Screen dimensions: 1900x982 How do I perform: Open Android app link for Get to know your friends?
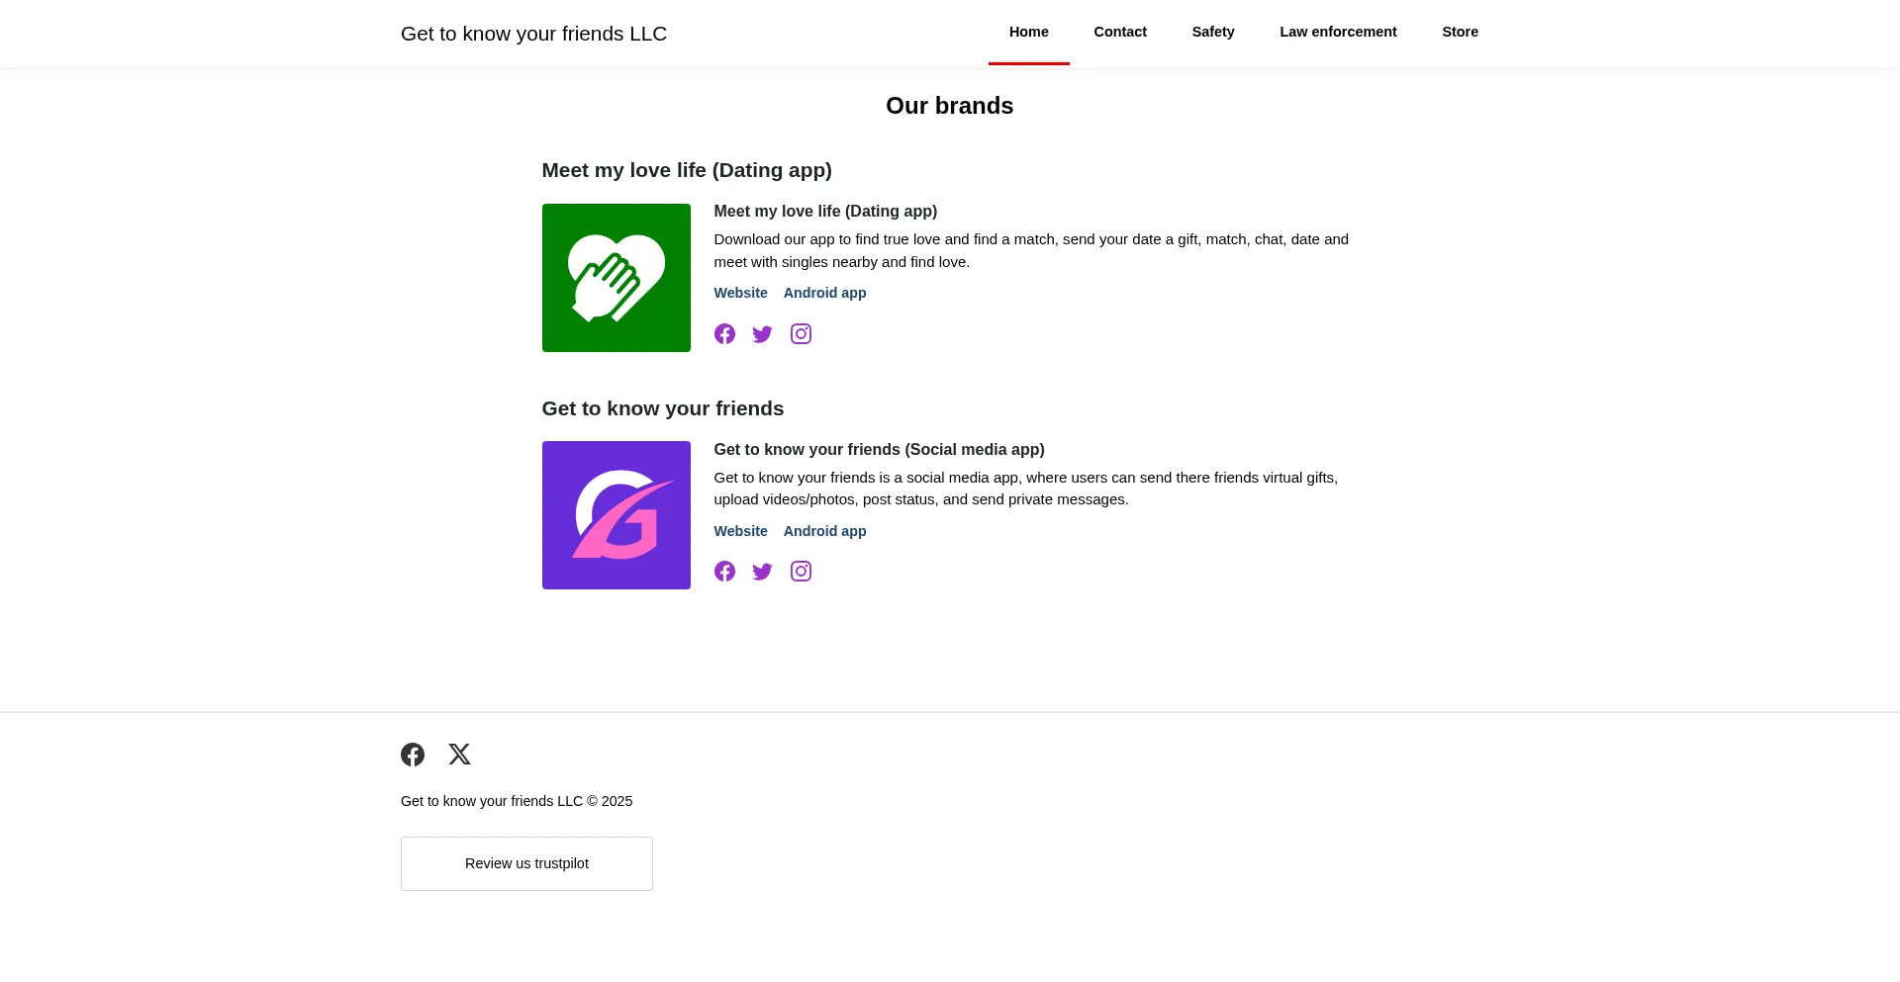click(x=824, y=531)
